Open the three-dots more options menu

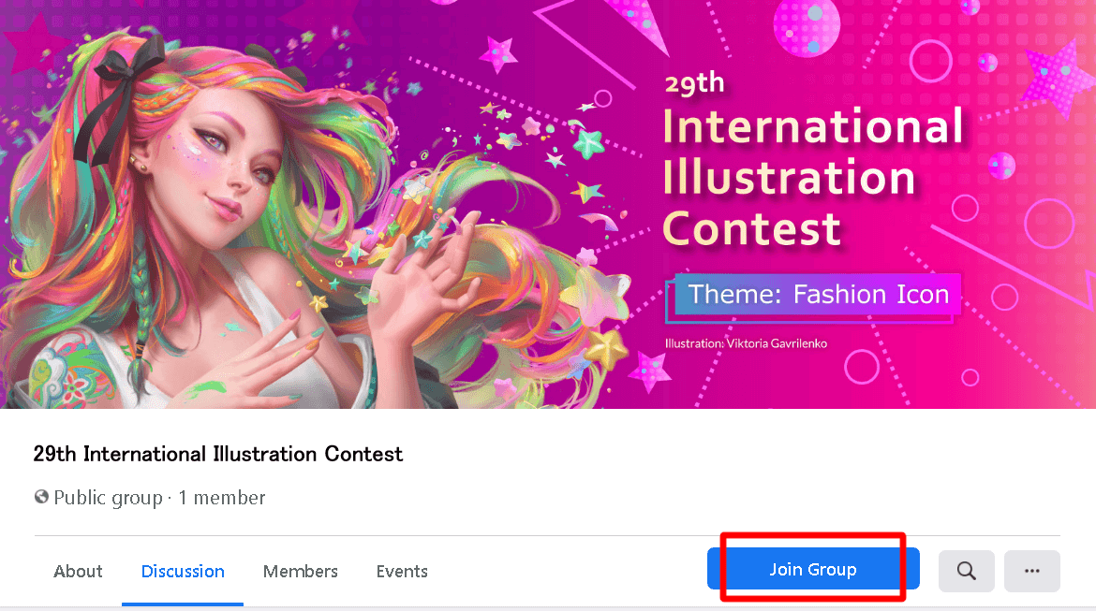pyautogui.click(x=1031, y=570)
